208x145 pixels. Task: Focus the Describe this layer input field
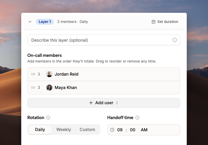(104, 40)
